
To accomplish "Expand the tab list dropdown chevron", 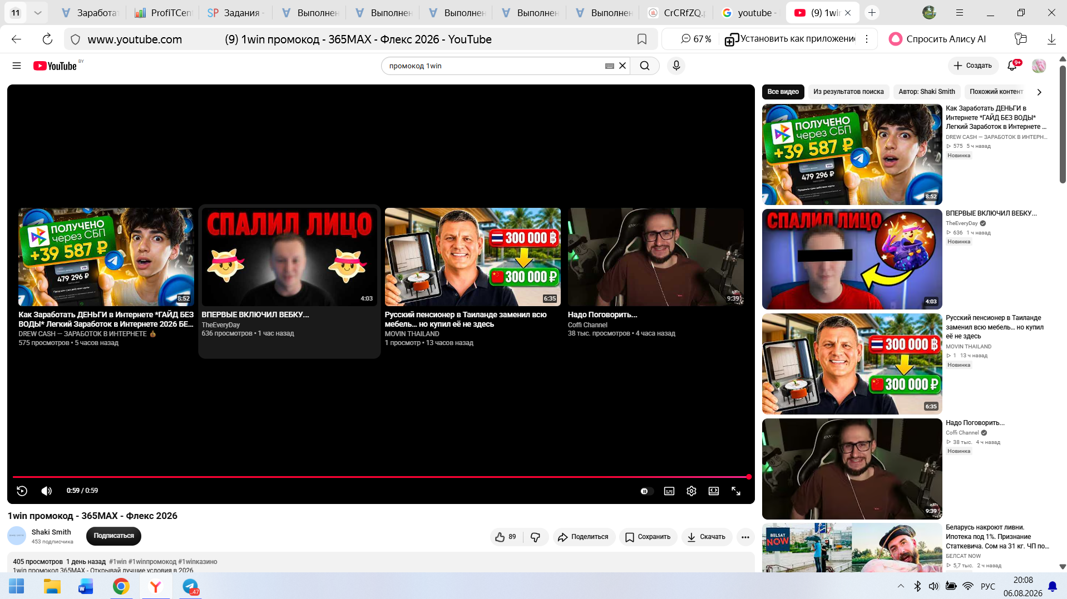I will 37,13.
